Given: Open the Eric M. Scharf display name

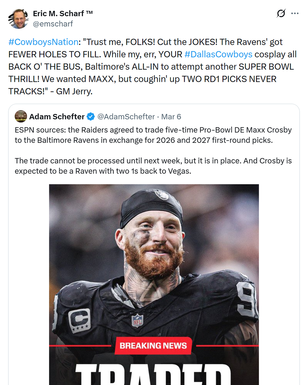Looking at the screenshot, I should (63, 13).
